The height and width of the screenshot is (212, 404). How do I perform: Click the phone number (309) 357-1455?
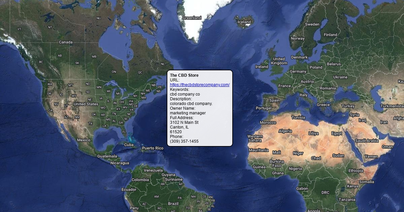coord(184,141)
